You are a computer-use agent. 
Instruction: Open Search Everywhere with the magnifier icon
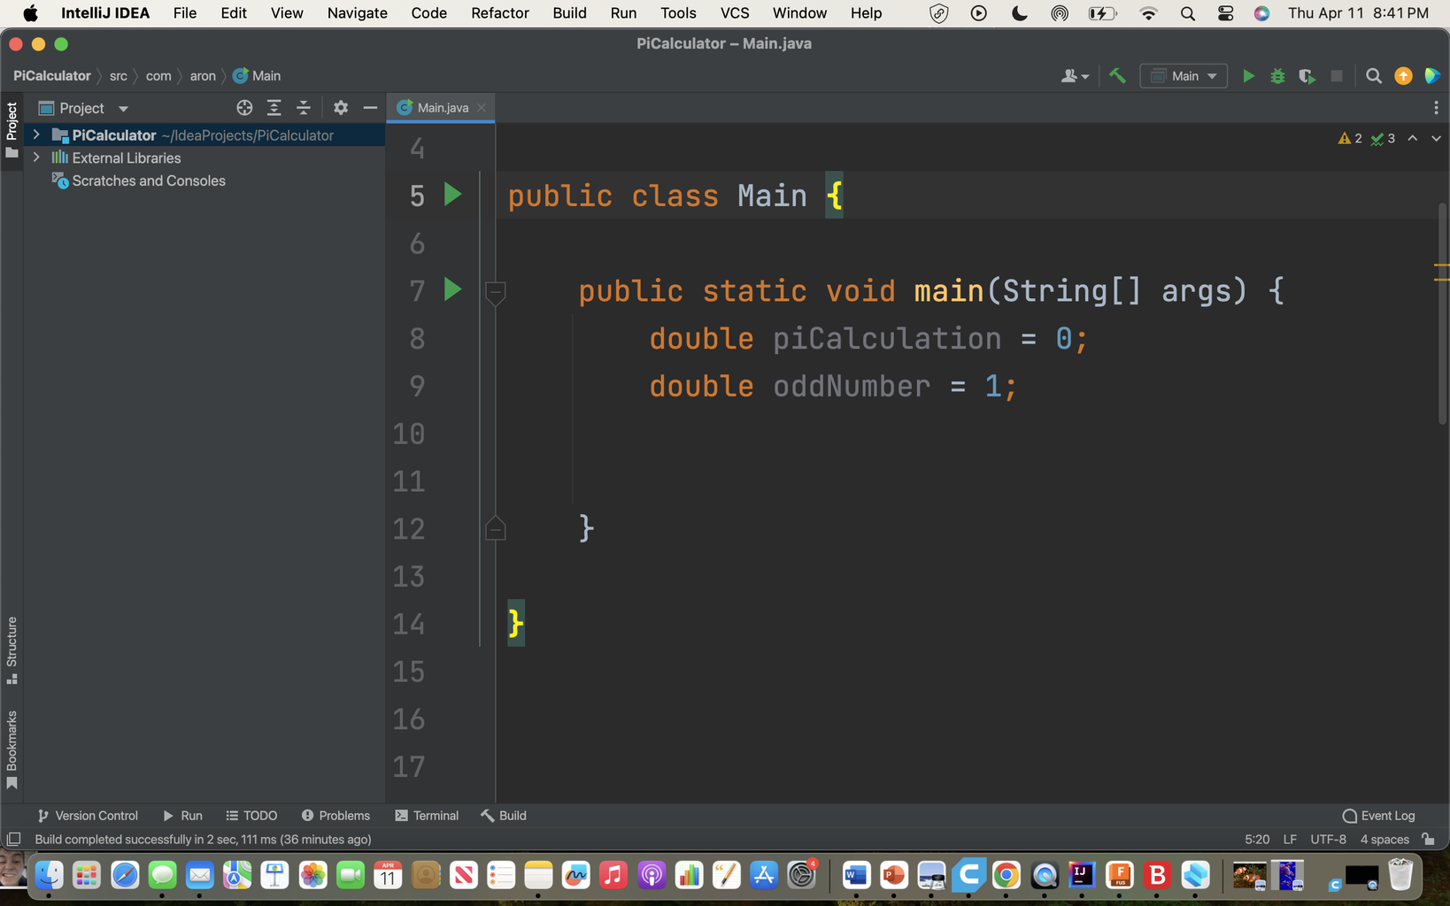(1373, 76)
